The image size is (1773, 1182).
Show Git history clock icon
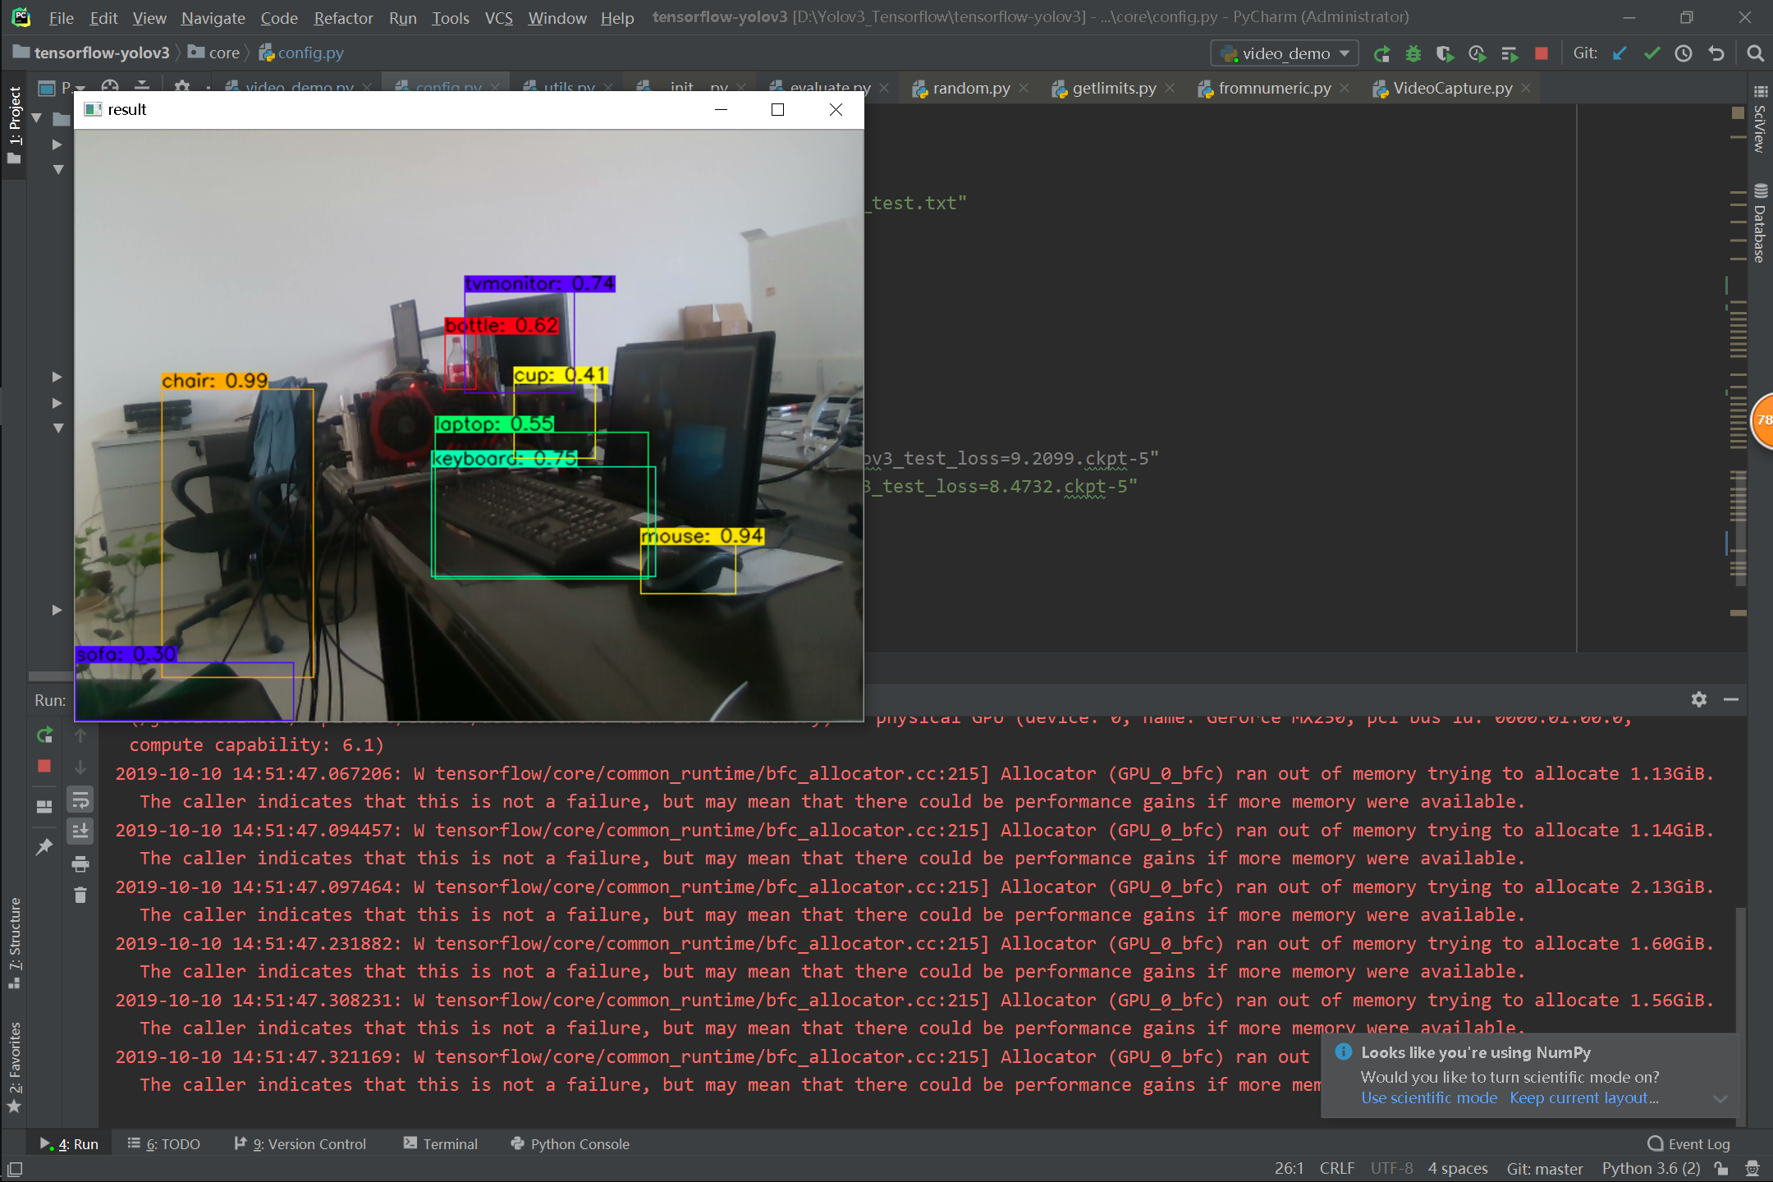coord(1684,54)
